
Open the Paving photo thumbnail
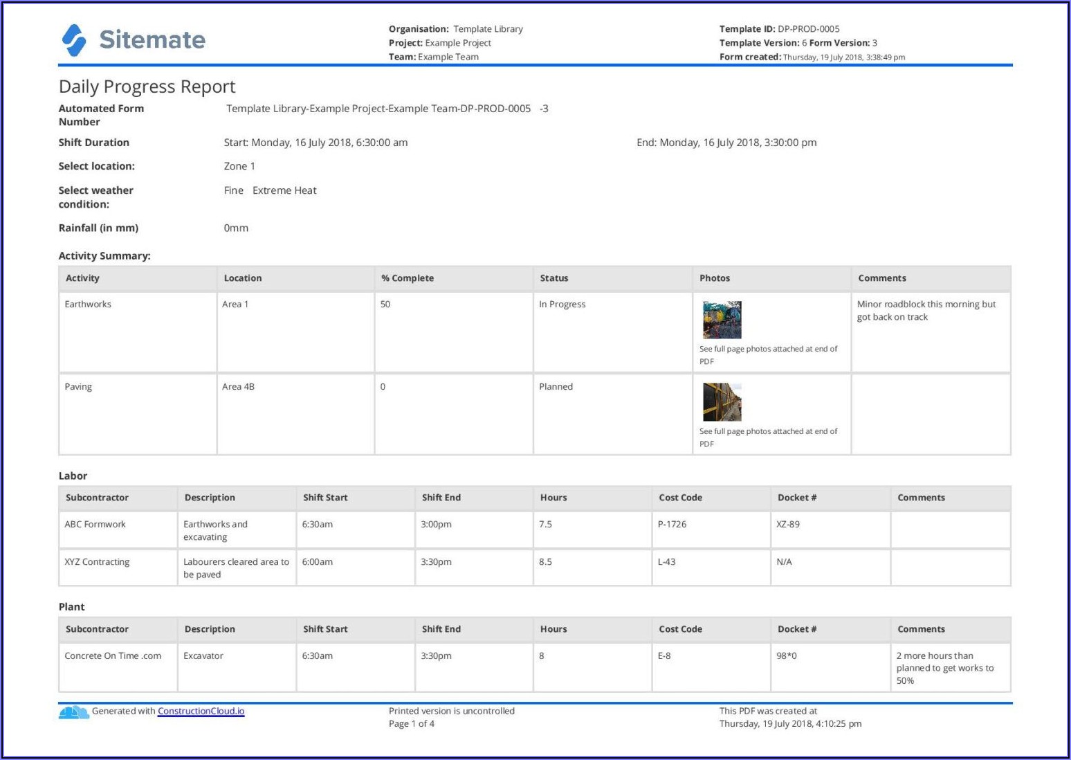[x=722, y=402]
